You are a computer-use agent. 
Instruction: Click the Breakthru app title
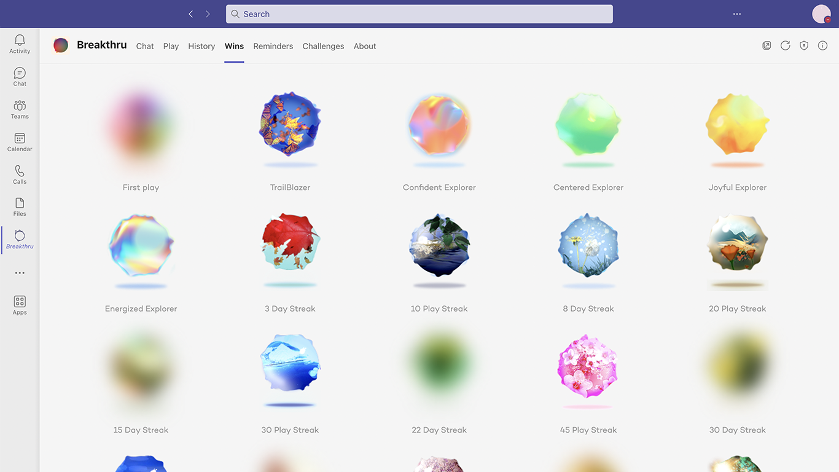102,45
